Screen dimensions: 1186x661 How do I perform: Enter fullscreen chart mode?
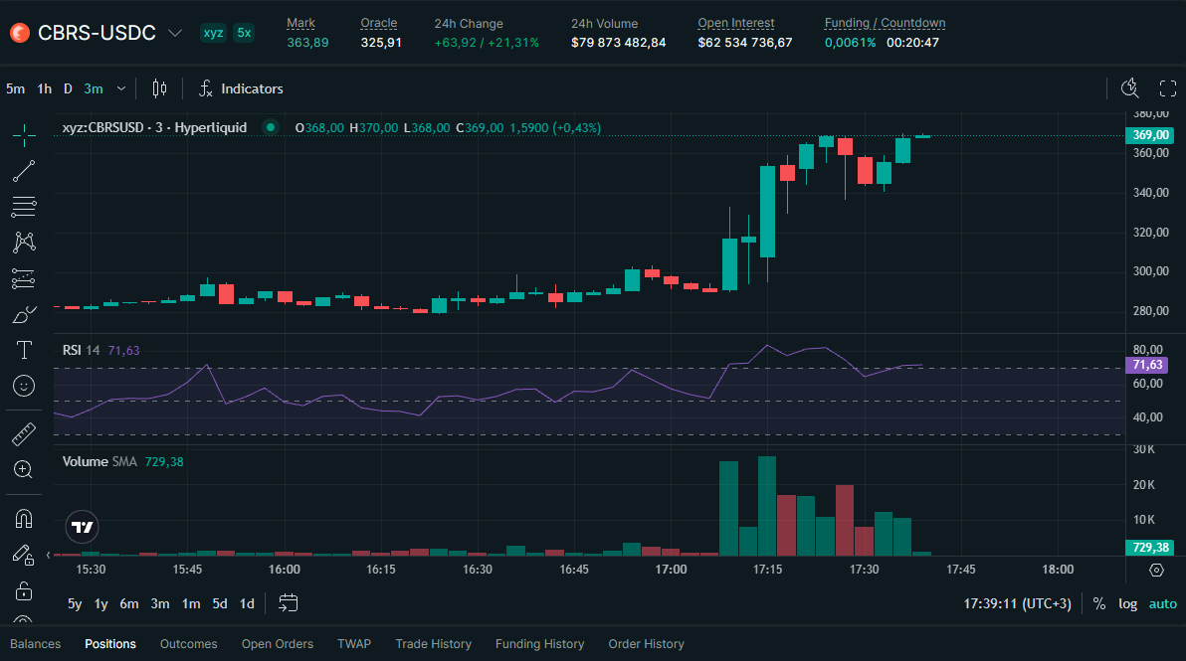(x=1168, y=88)
